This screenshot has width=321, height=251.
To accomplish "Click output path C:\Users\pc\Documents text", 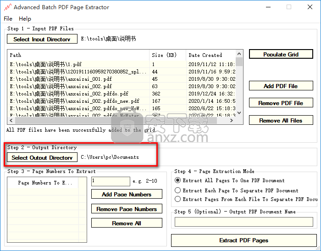I will (x=110, y=157).
